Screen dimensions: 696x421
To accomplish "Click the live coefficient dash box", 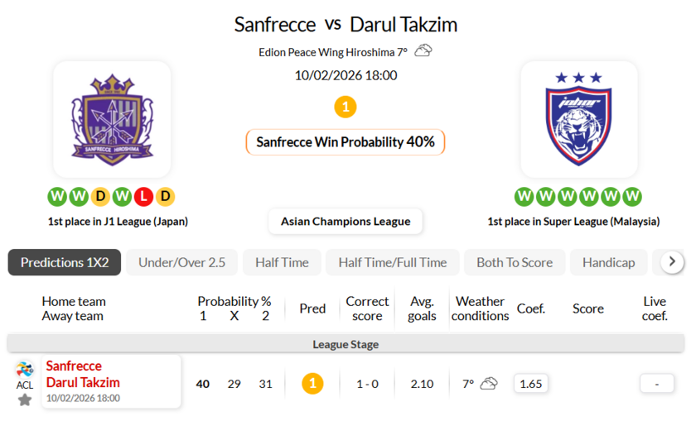I will point(656,384).
